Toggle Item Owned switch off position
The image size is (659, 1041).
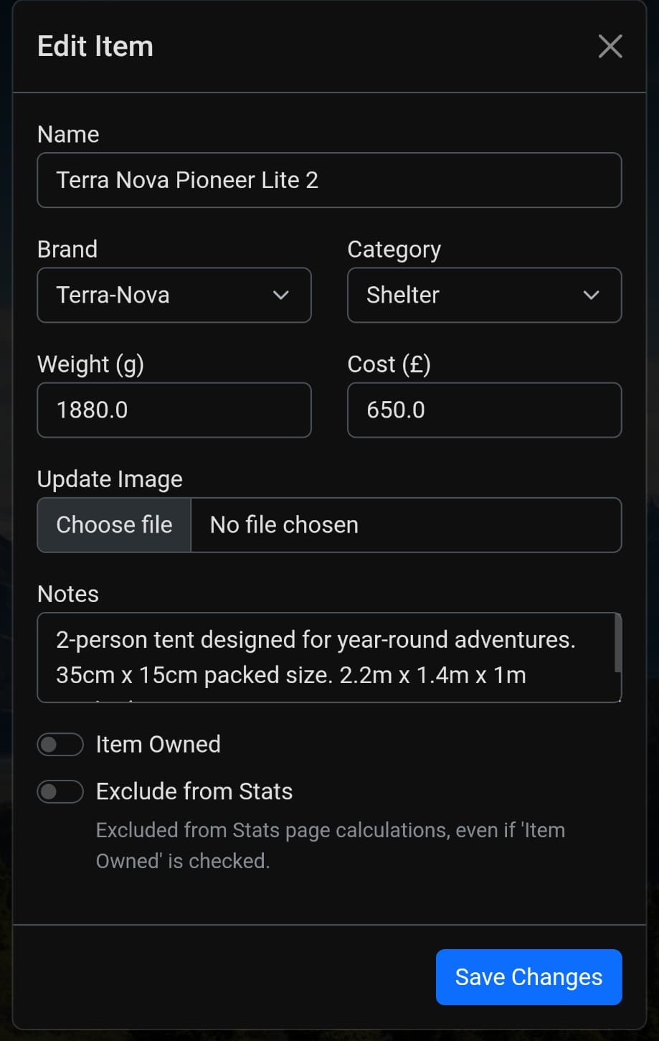60,744
